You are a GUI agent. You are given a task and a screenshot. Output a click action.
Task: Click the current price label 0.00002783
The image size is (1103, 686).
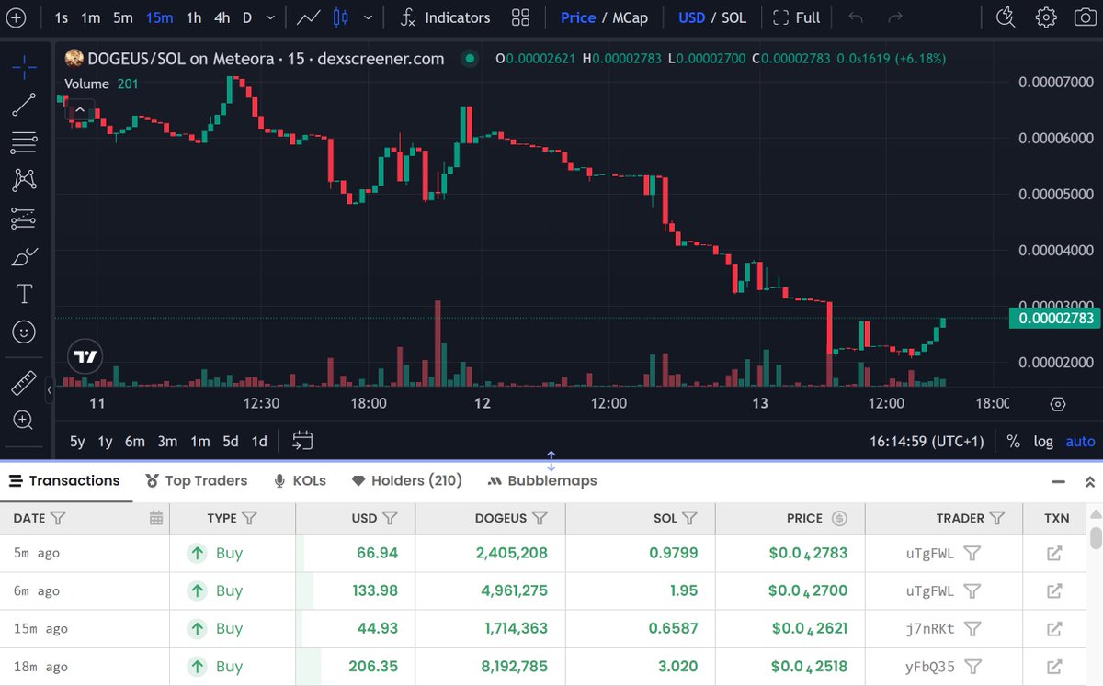click(1054, 318)
